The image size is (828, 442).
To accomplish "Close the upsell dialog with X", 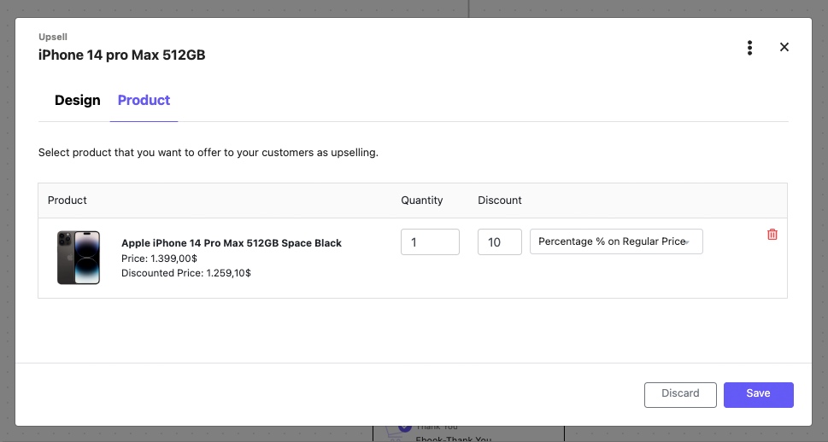I will pos(784,47).
